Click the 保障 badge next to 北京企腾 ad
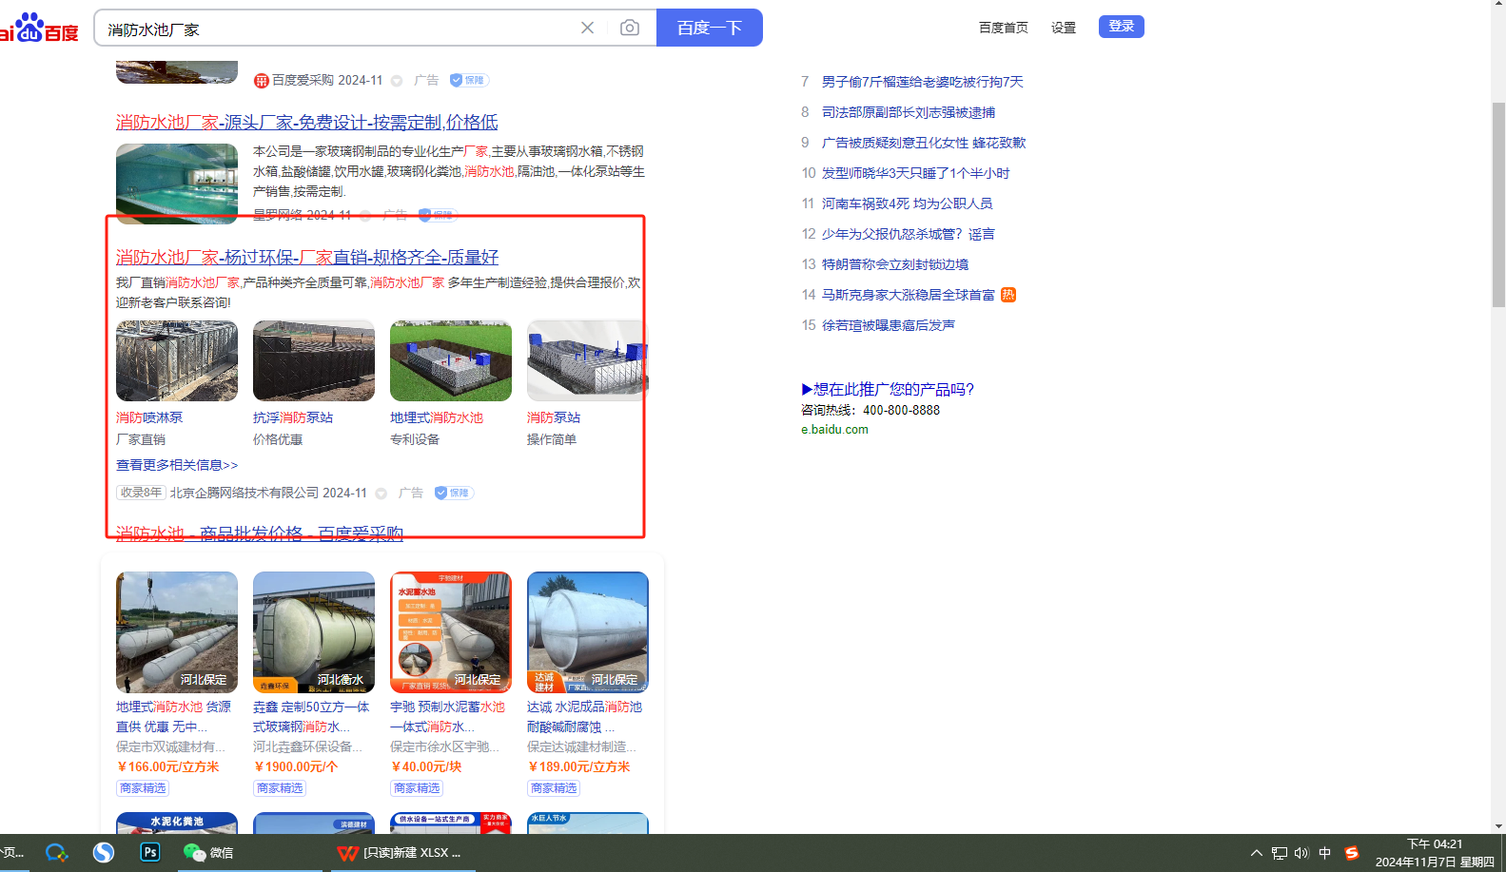The image size is (1506, 872). click(454, 493)
